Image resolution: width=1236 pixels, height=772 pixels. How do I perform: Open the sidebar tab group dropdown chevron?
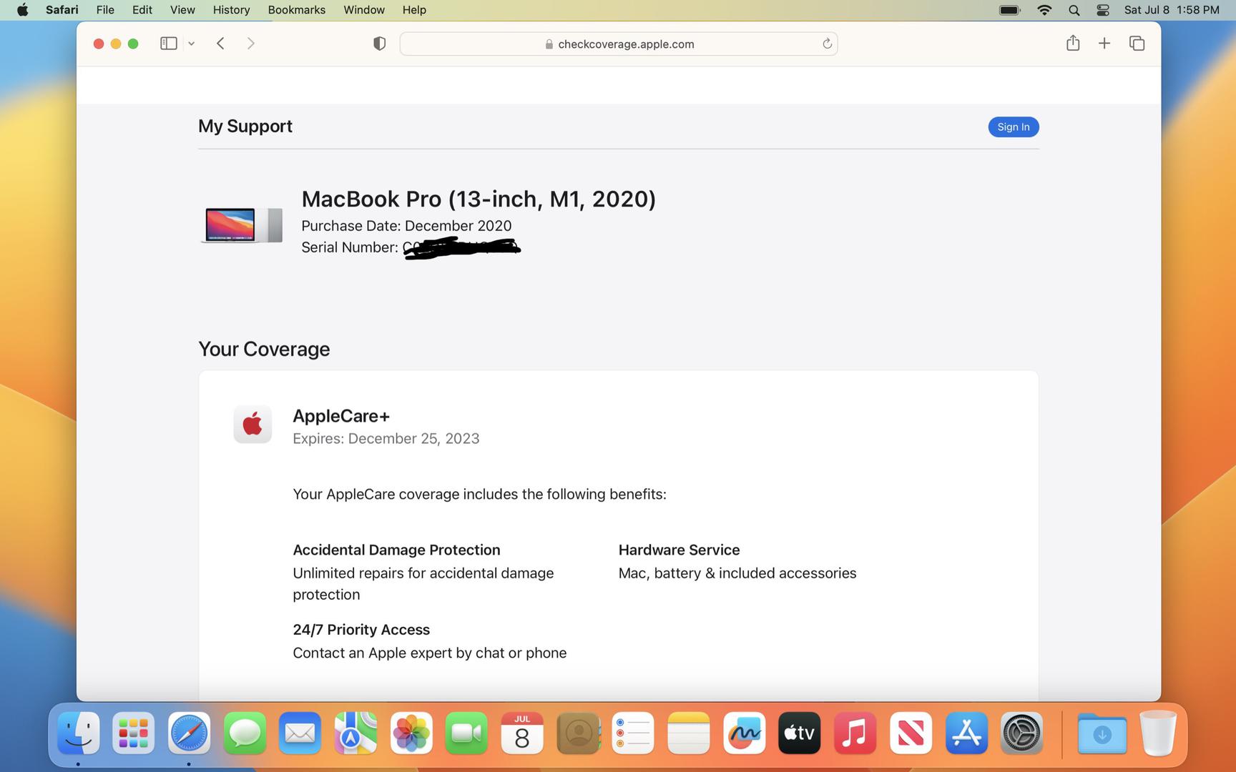[192, 44]
